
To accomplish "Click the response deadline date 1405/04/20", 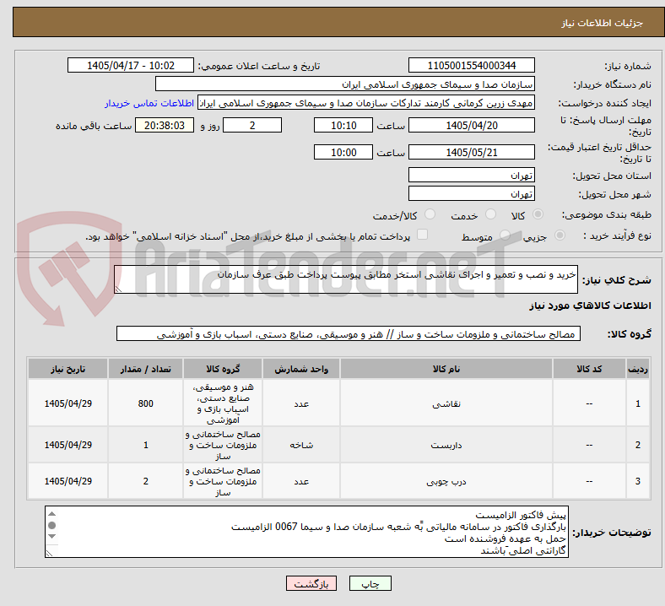I will click(471, 125).
